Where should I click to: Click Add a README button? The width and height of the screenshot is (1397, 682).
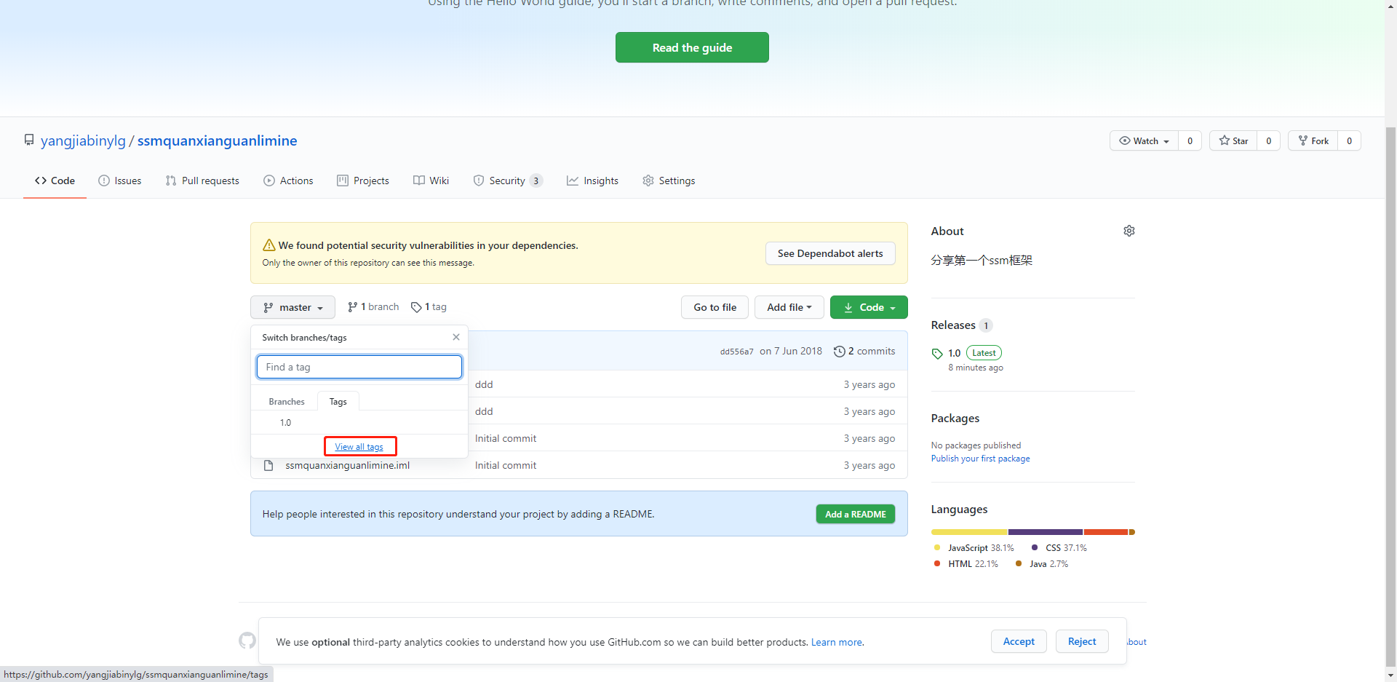[856, 514]
